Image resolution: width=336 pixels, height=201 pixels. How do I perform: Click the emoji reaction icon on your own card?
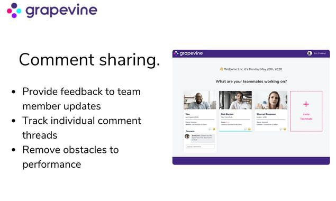[214, 129]
